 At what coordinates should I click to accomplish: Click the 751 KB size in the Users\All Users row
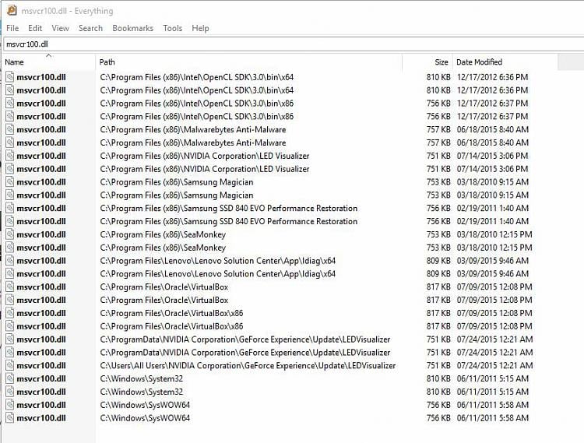click(438, 366)
